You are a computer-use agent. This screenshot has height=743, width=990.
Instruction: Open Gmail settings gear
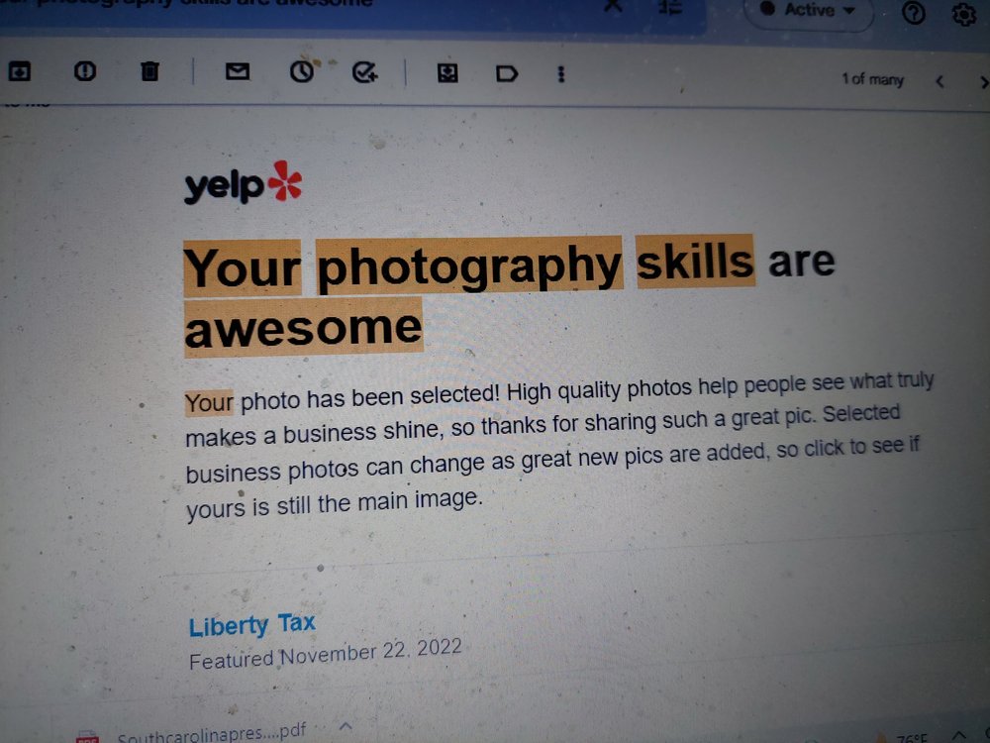point(964,13)
